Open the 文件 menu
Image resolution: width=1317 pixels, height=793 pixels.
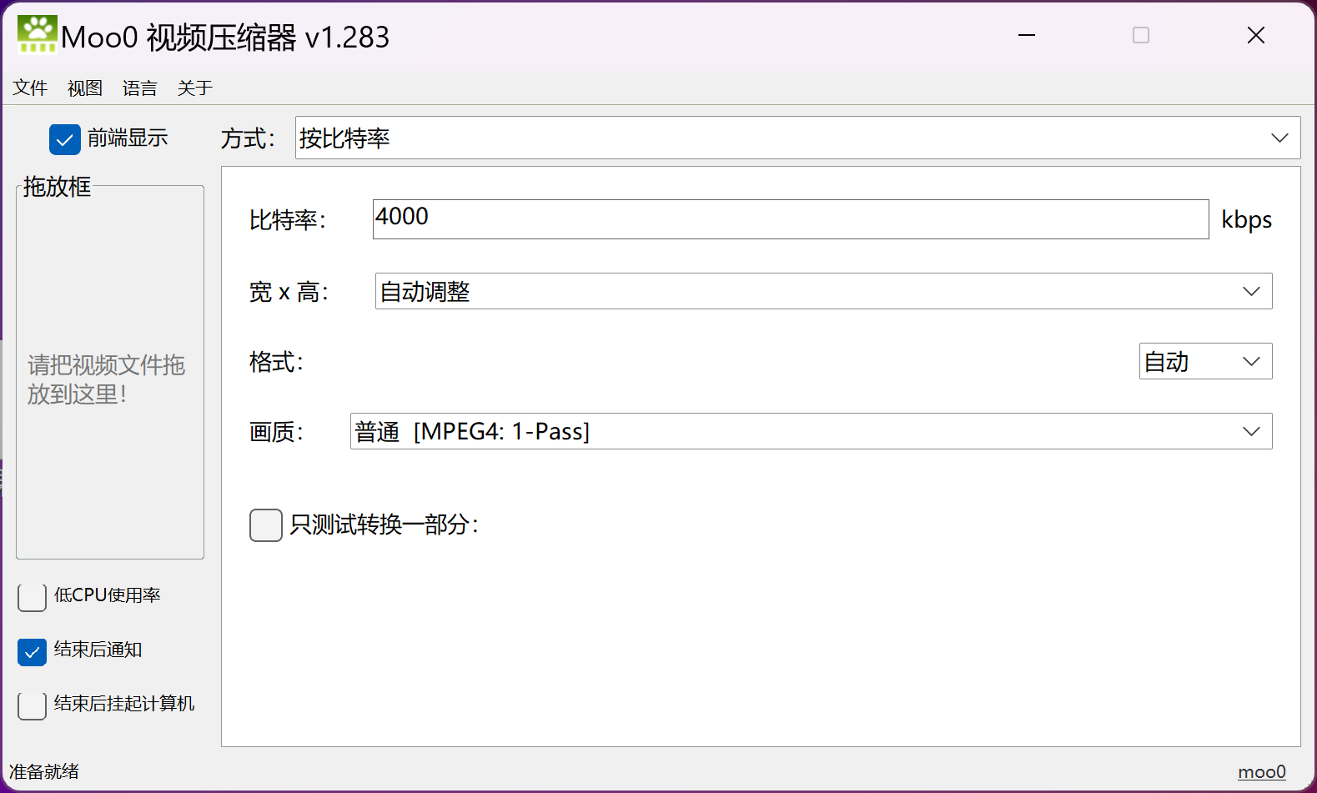coord(30,88)
